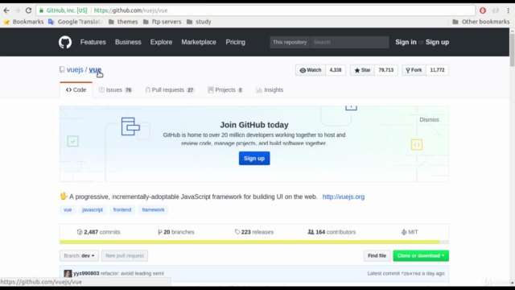The image size is (515, 290).
Task: Switch to the Pull requests tab
Action: point(170,89)
